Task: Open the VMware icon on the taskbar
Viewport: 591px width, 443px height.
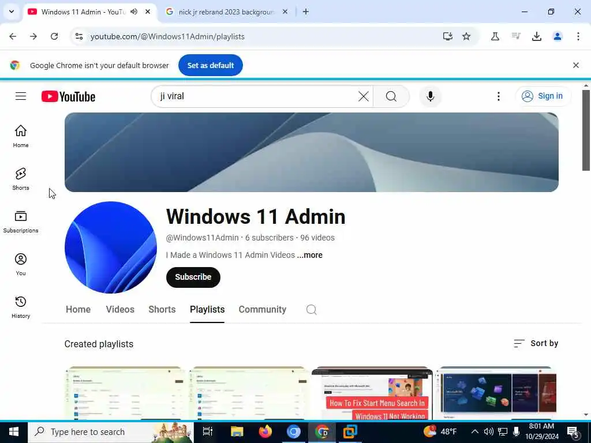Action: pos(350,431)
